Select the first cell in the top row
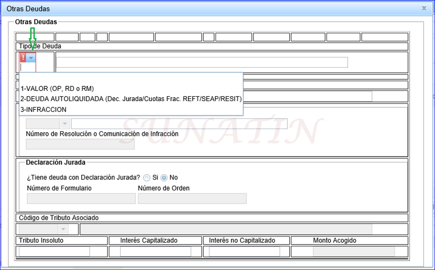Screen dimensions: 435x270 click(x=34, y=37)
